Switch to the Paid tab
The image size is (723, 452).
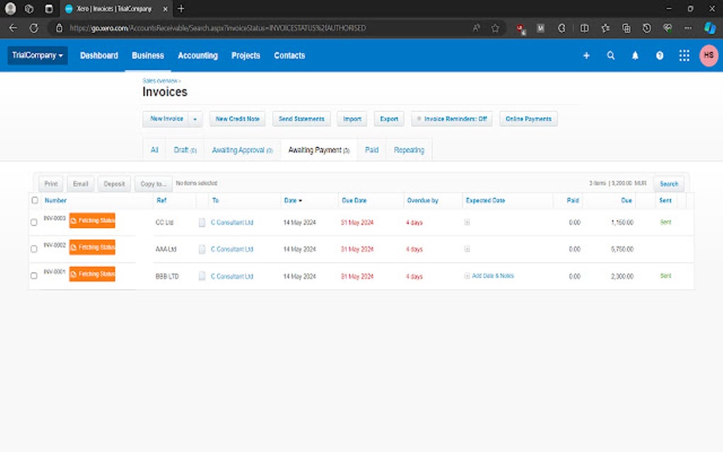[x=371, y=149]
